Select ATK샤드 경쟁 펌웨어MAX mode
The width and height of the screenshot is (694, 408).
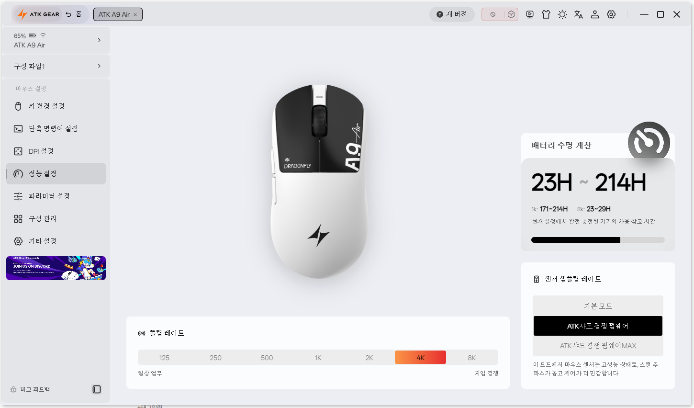598,346
